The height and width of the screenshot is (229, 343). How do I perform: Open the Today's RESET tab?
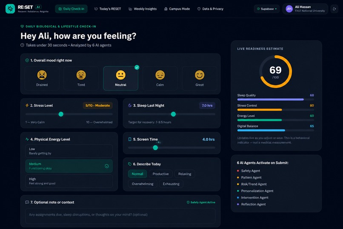(x=108, y=9)
